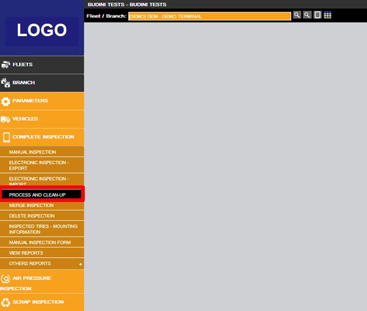The height and width of the screenshot is (311, 367).
Task: Collapse the Complete Inspection menu section
Action: pyautogui.click(x=42, y=137)
